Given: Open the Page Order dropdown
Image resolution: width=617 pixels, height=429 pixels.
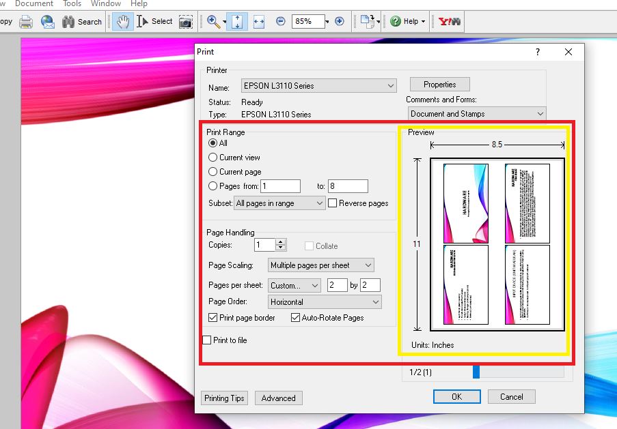Looking at the screenshot, I should click(x=325, y=301).
